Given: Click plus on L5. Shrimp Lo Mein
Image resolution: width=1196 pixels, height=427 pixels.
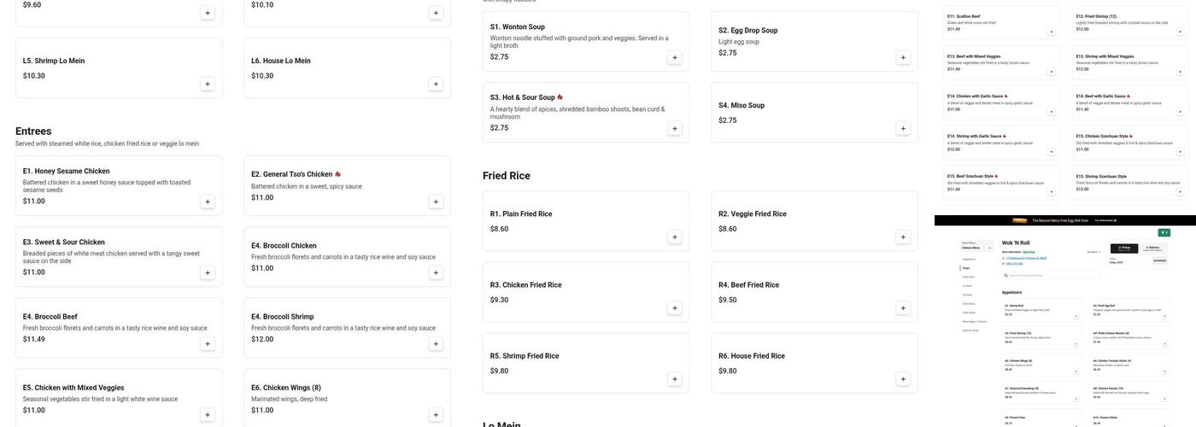Looking at the screenshot, I should 208,84.
